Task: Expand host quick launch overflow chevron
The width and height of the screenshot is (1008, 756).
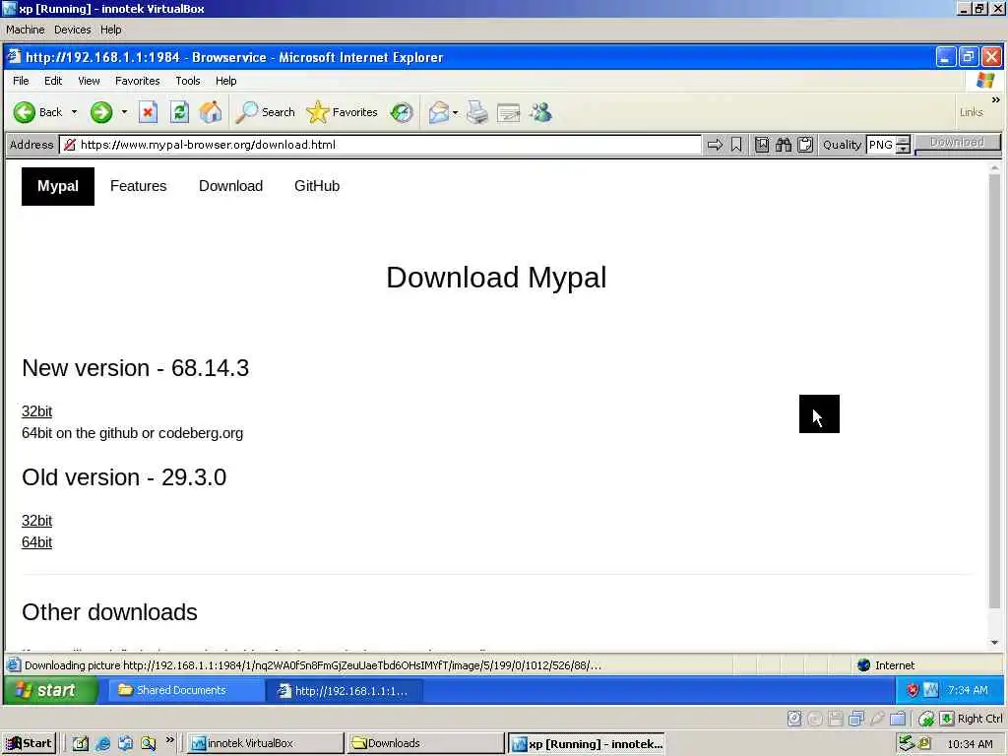Action: coord(169,740)
